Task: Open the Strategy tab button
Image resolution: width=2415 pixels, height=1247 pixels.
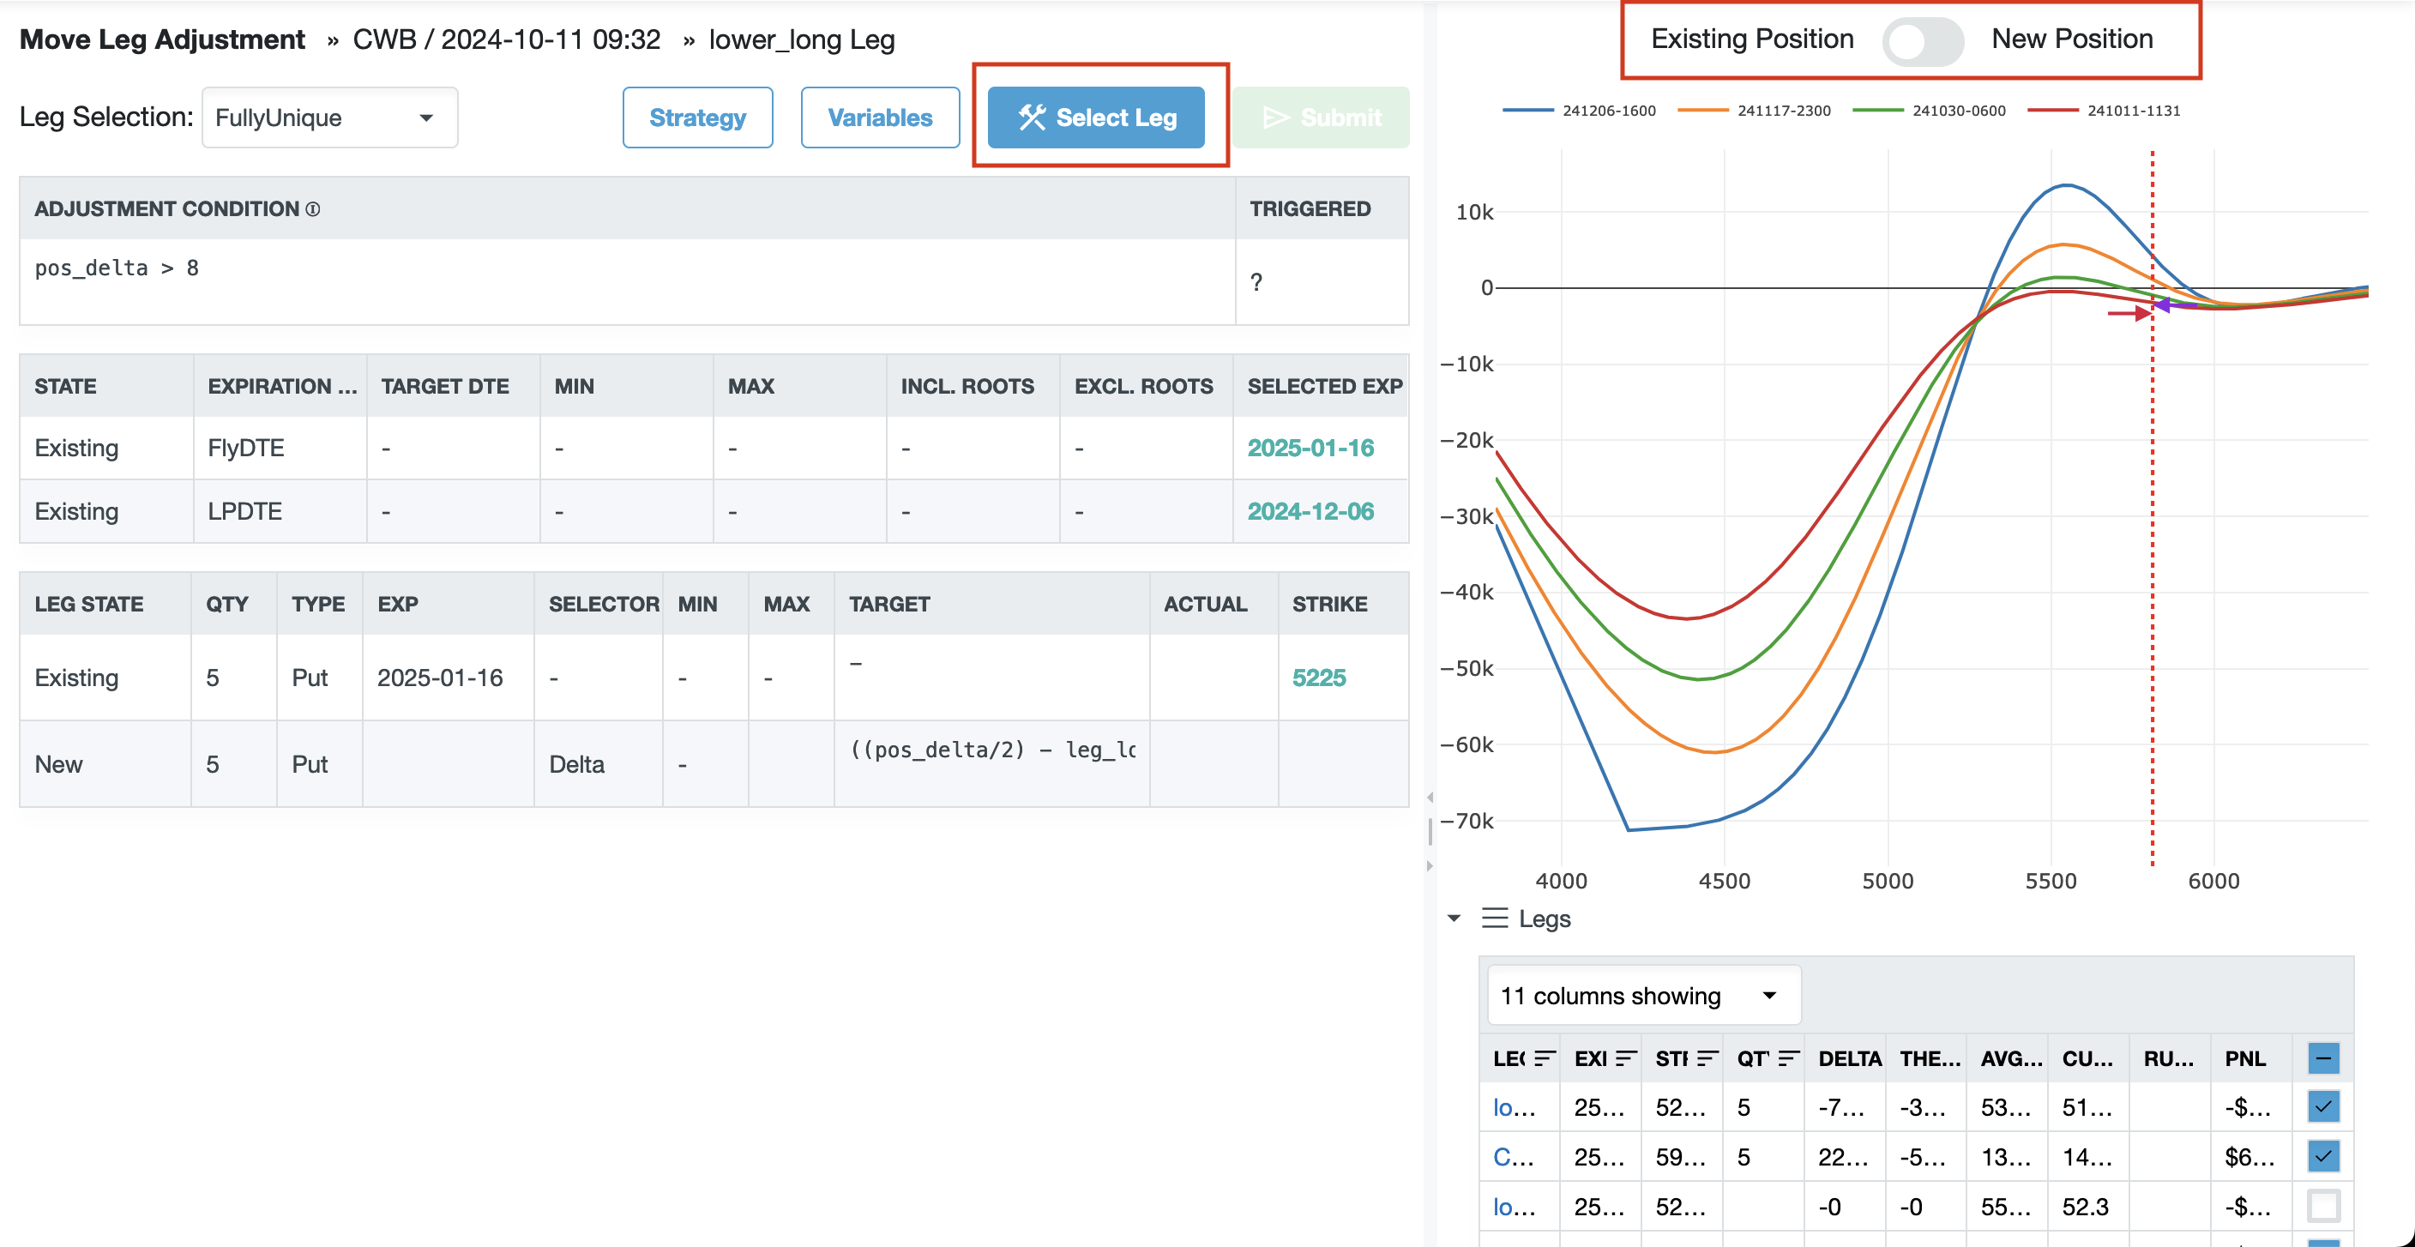Action: tap(697, 118)
